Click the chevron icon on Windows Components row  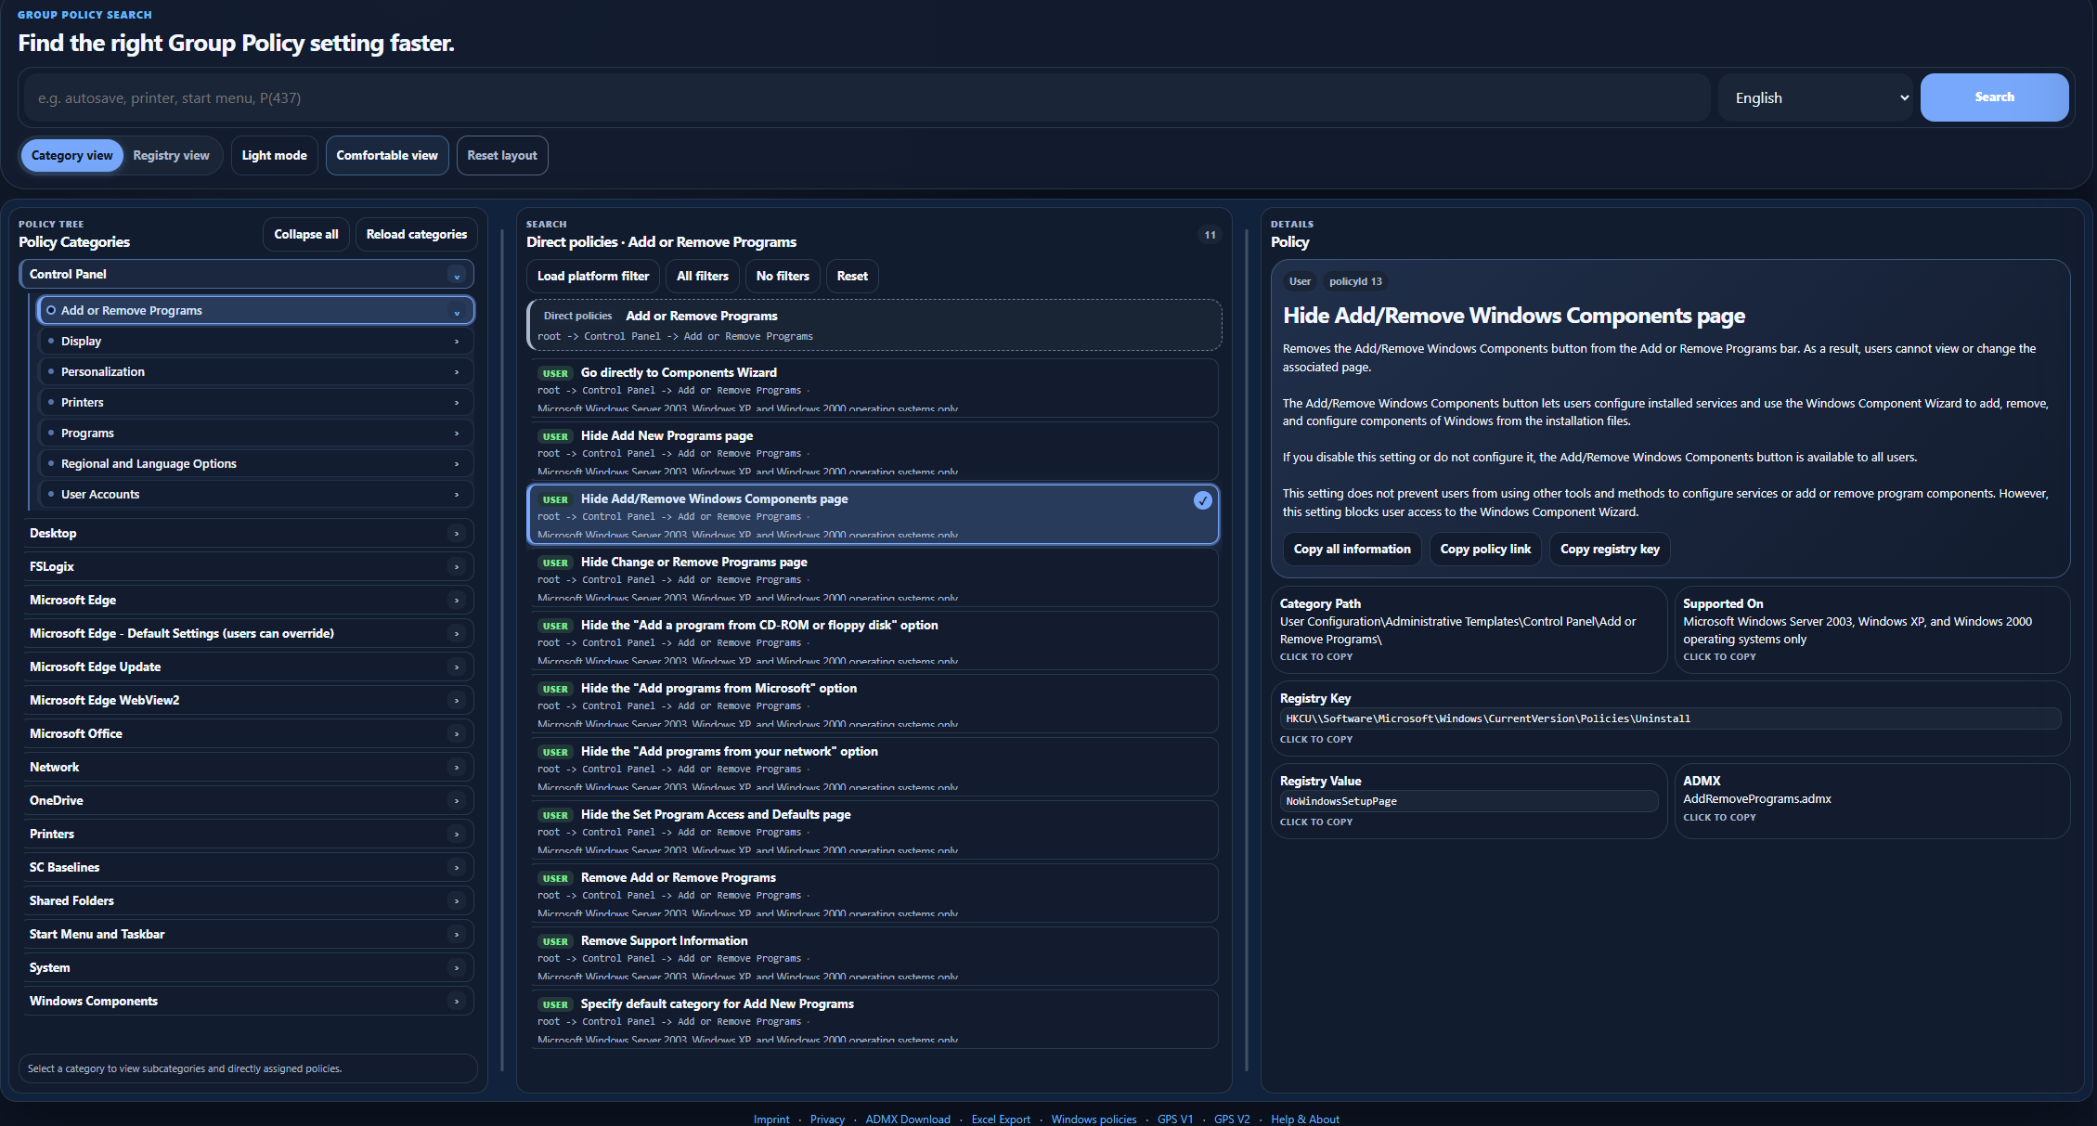456,1002
